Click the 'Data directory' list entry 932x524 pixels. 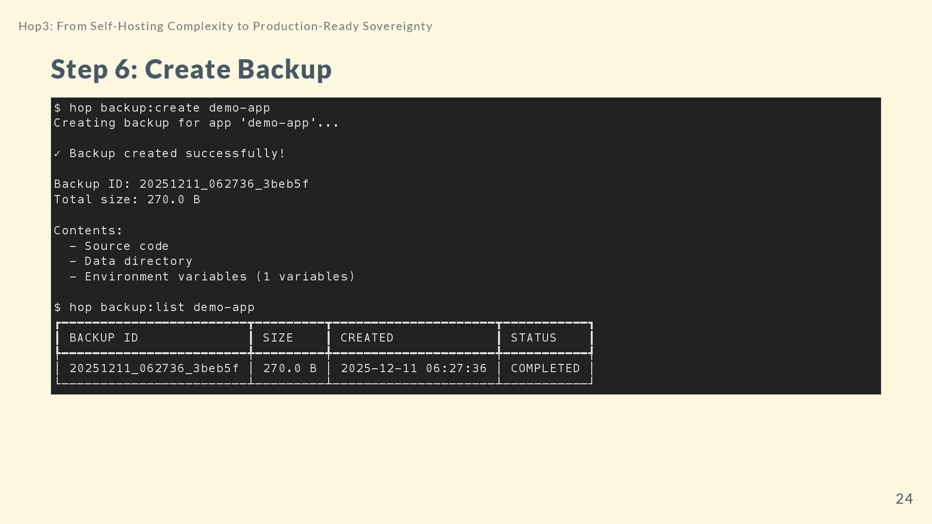(138, 262)
